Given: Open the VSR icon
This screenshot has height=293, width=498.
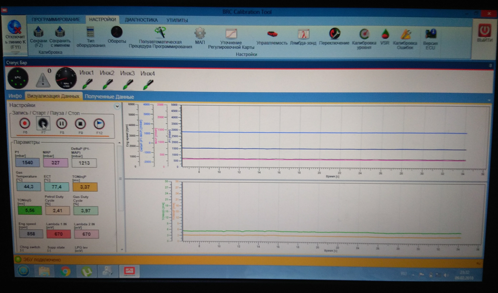Looking at the screenshot, I should coord(385,34).
